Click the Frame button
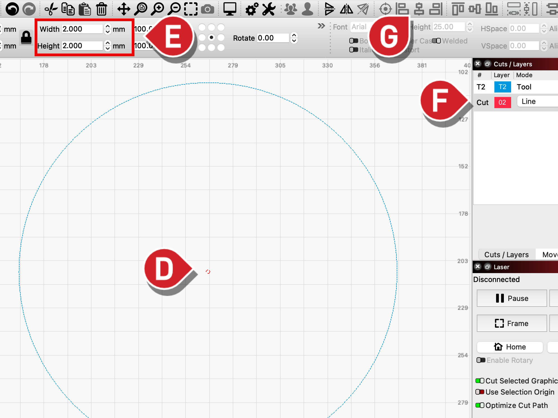Viewport: 558px width, 418px height. click(512, 323)
